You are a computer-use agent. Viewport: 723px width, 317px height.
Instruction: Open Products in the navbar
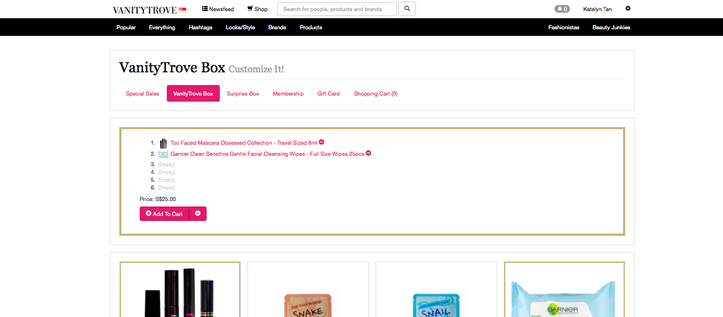point(311,27)
